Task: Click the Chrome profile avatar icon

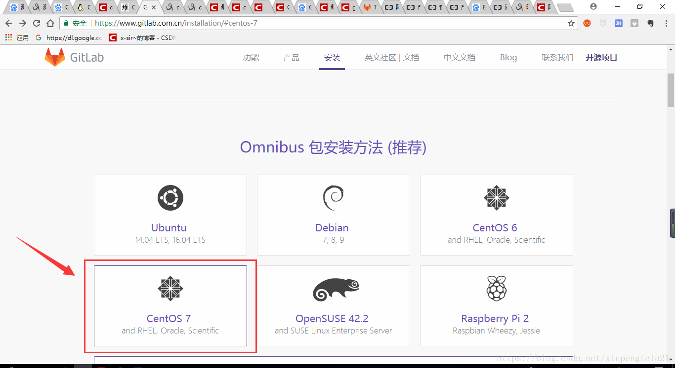Action: [593, 6]
